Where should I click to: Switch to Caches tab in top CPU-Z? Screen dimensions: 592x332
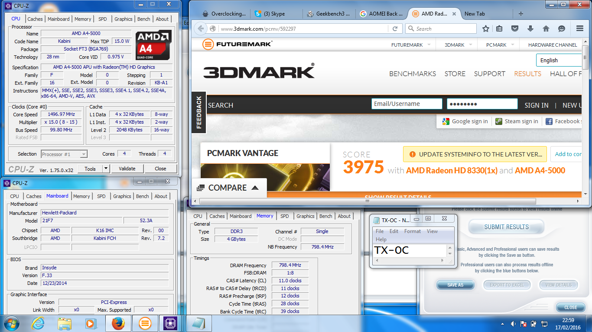tap(35, 19)
